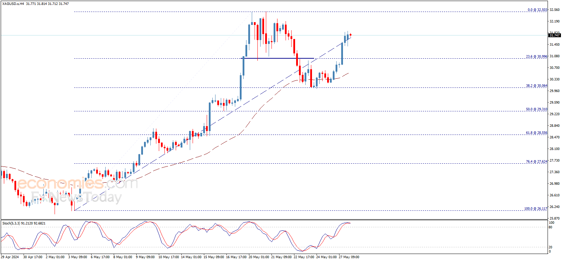This screenshot has height=261, width=562.
Task: Click the latest red candle at chart's right edge
Action: click(351, 35)
